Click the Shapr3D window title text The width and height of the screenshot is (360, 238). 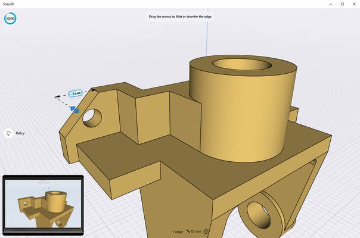[9, 4]
